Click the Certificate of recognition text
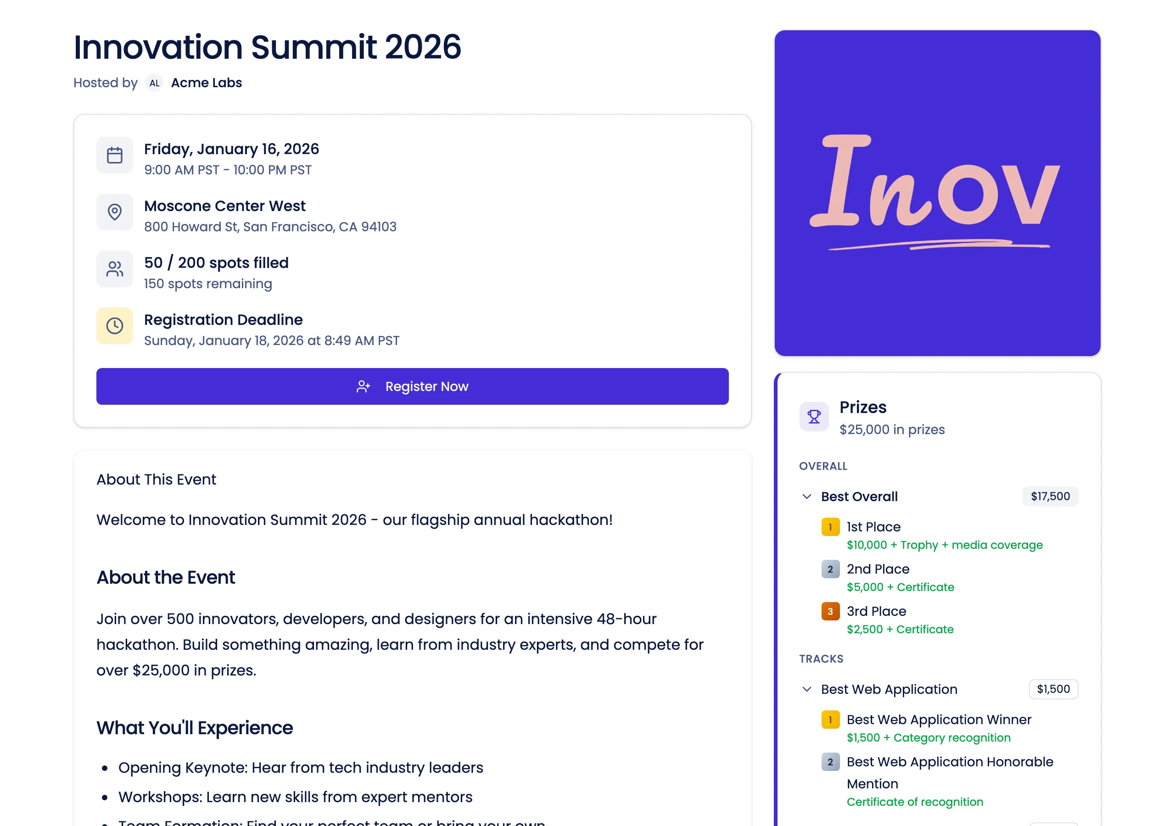This screenshot has height=826, width=1175. tap(915, 801)
